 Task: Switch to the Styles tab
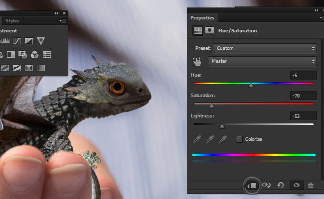[x=12, y=20]
